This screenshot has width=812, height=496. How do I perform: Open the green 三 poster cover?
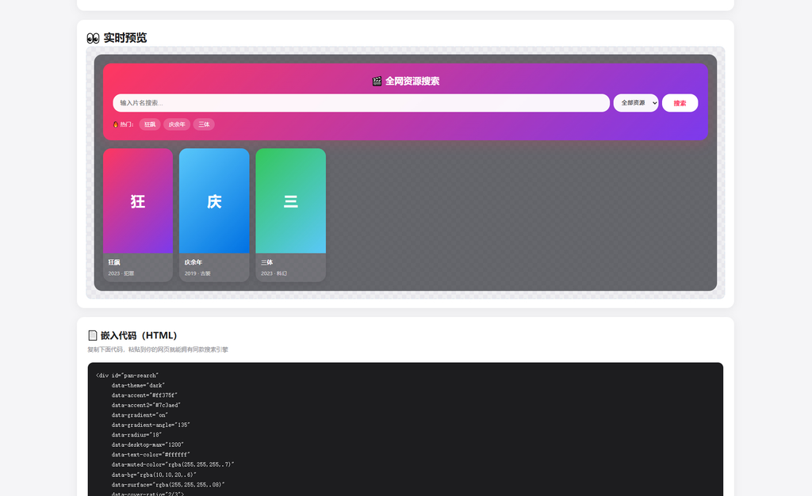290,200
